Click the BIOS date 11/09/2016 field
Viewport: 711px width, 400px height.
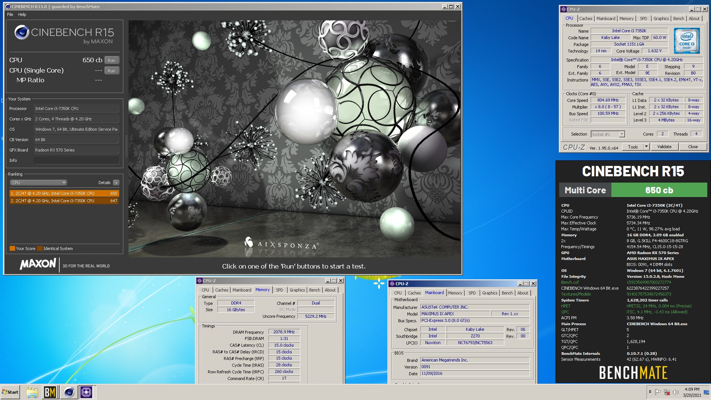point(475,374)
